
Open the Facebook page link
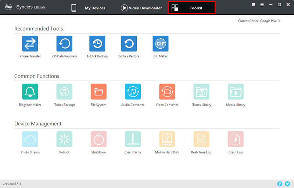click(x=280, y=184)
